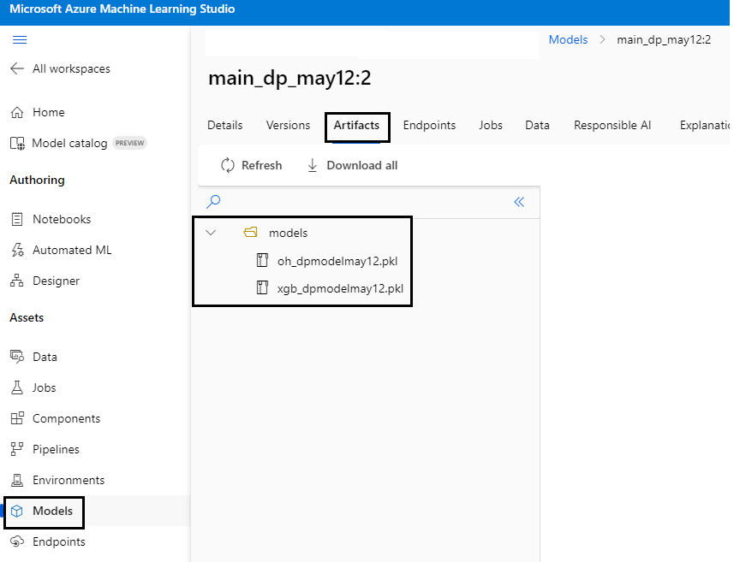The height and width of the screenshot is (562, 734).
Task: Click the models folder icon
Action: (250, 232)
